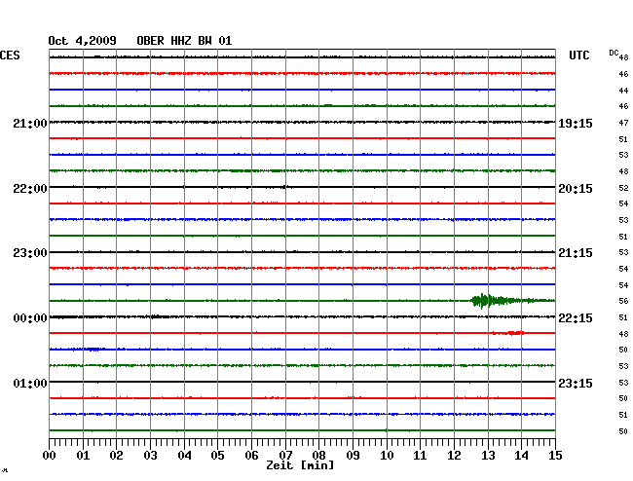Select minute tick label 10
633x481 pixels.
(x=387, y=456)
